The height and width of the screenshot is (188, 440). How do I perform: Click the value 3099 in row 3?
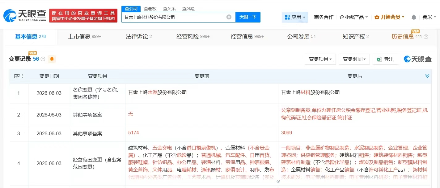tap(286, 133)
